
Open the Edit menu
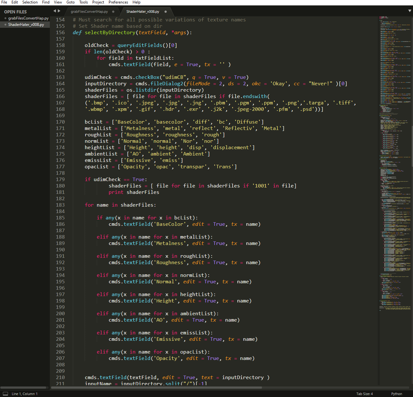15,2
